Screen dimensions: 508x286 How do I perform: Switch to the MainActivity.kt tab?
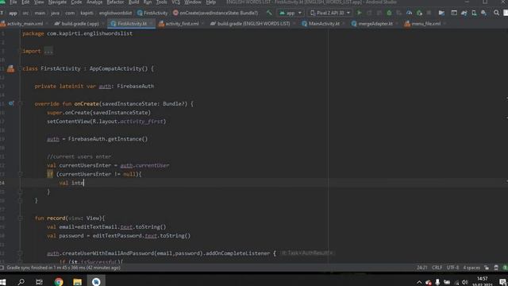(x=324, y=24)
